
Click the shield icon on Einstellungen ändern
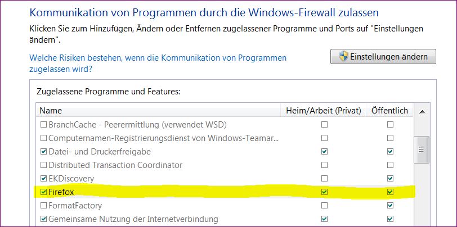click(342, 57)
